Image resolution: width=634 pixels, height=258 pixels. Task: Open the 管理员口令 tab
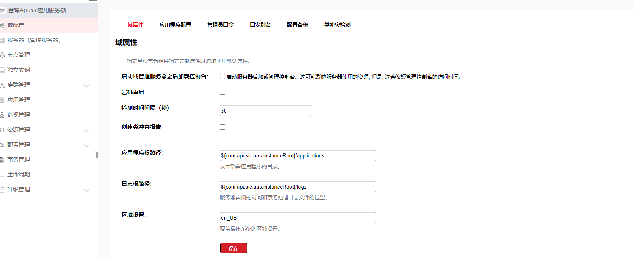[220, 25]
